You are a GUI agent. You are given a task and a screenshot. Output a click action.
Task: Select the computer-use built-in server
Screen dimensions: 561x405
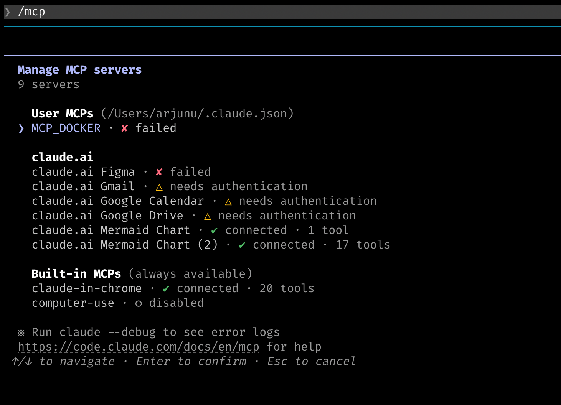[x=73, y=303]
